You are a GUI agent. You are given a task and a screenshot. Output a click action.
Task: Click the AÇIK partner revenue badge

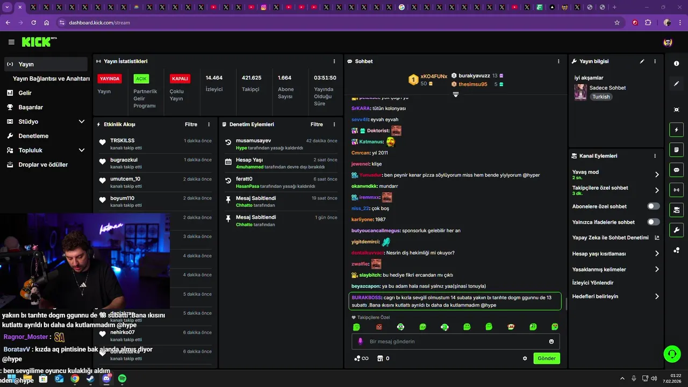pyautogui.click(x=141, y=78)
